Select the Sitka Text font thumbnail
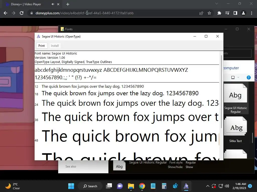Screen dimensions: 257x192 point(235,130)
